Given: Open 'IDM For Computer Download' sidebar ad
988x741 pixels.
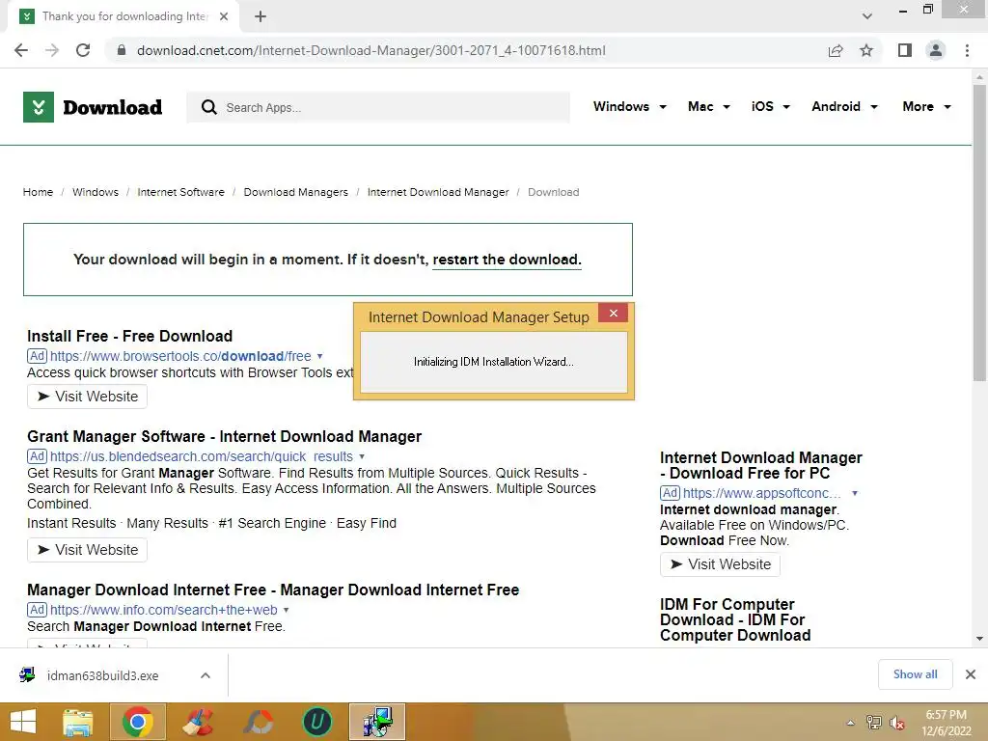Looking at the screenshot, I should coord(735,619).
